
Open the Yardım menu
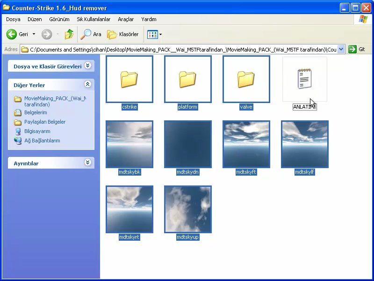coord(149,19)
